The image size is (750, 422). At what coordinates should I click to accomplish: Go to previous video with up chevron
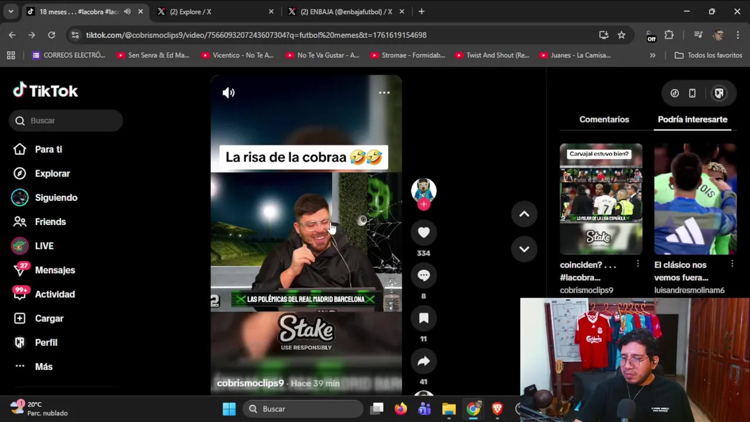tap(524, 215)
